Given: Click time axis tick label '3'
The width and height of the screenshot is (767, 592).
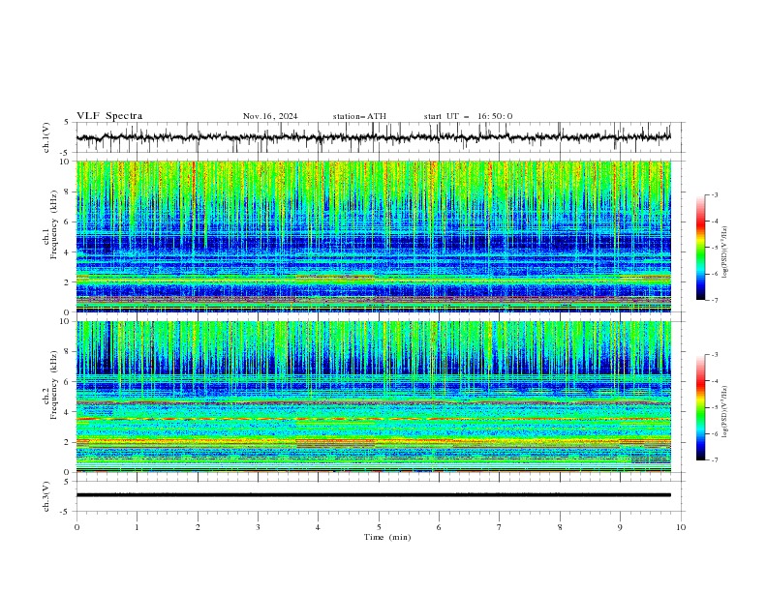Looking at the screenshot, I should [258, 527].
